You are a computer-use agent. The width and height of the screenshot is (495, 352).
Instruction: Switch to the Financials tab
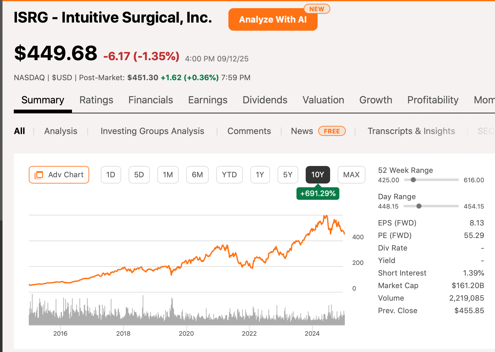[x=151, y=100]
